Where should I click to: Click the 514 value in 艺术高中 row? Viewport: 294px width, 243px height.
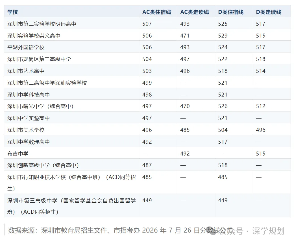click(261, 71)
